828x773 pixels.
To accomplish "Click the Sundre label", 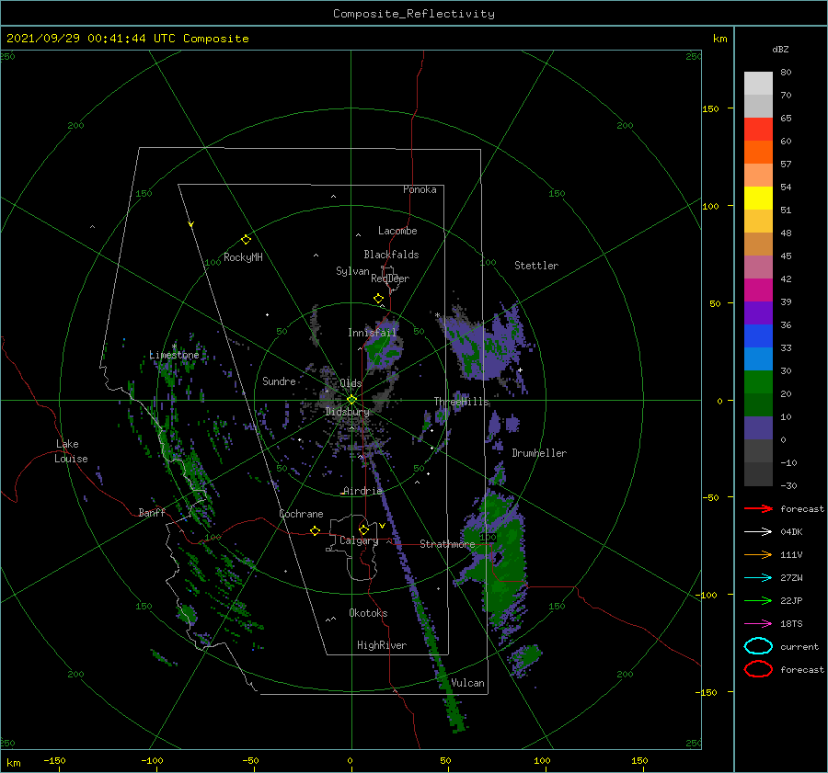I will tap(279, 381).
